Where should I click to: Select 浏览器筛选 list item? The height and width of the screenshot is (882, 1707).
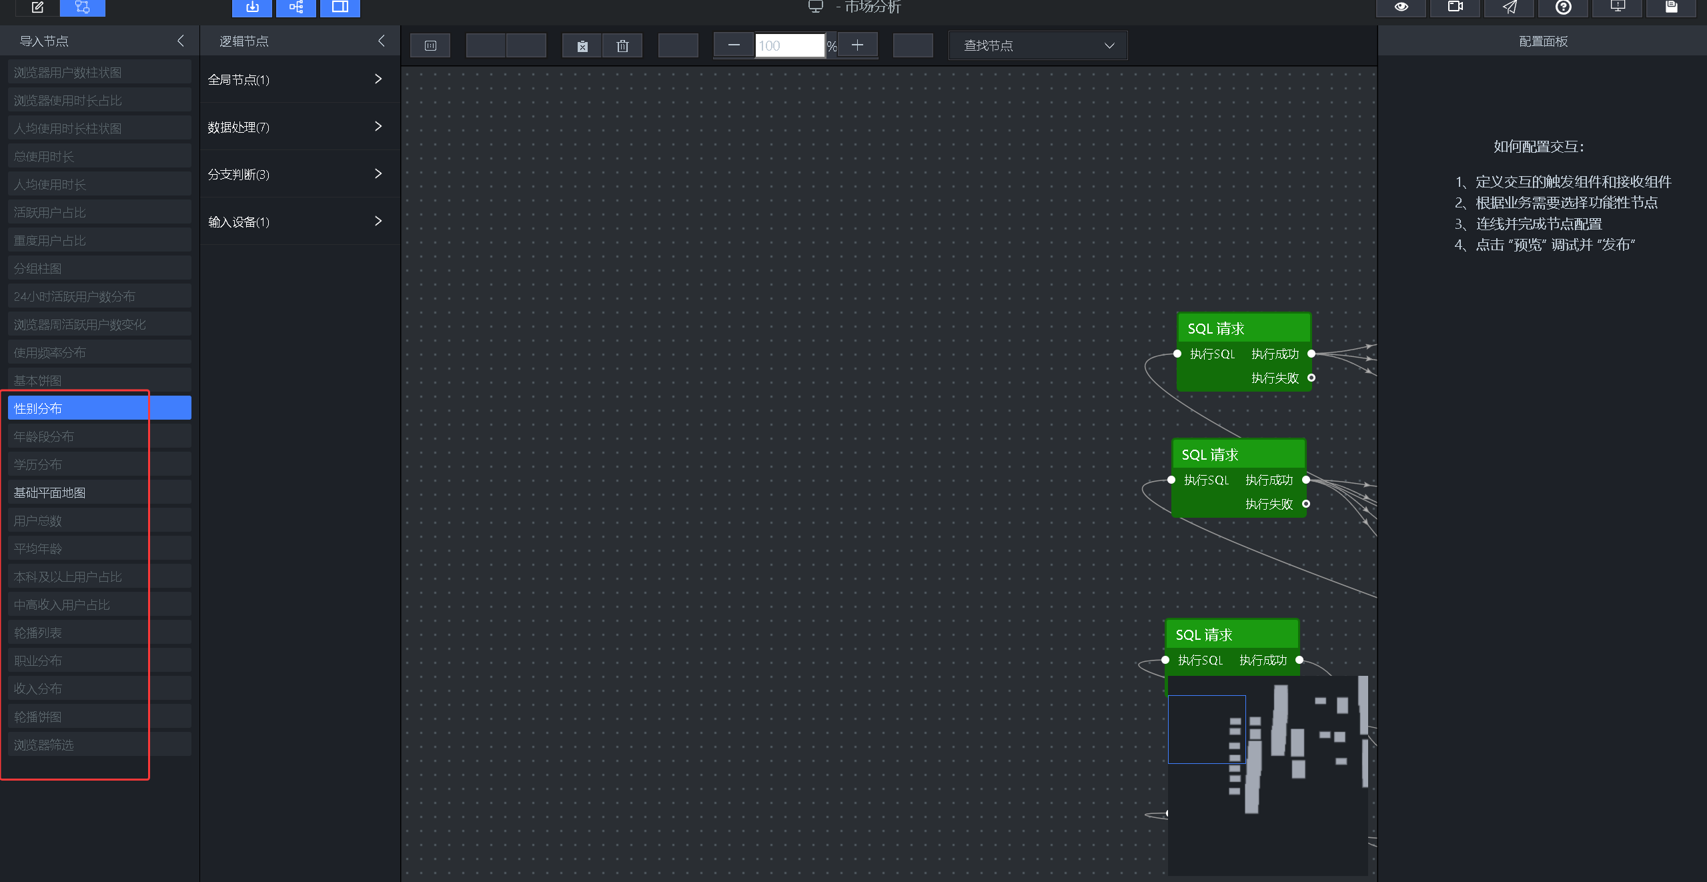point(99,745)
